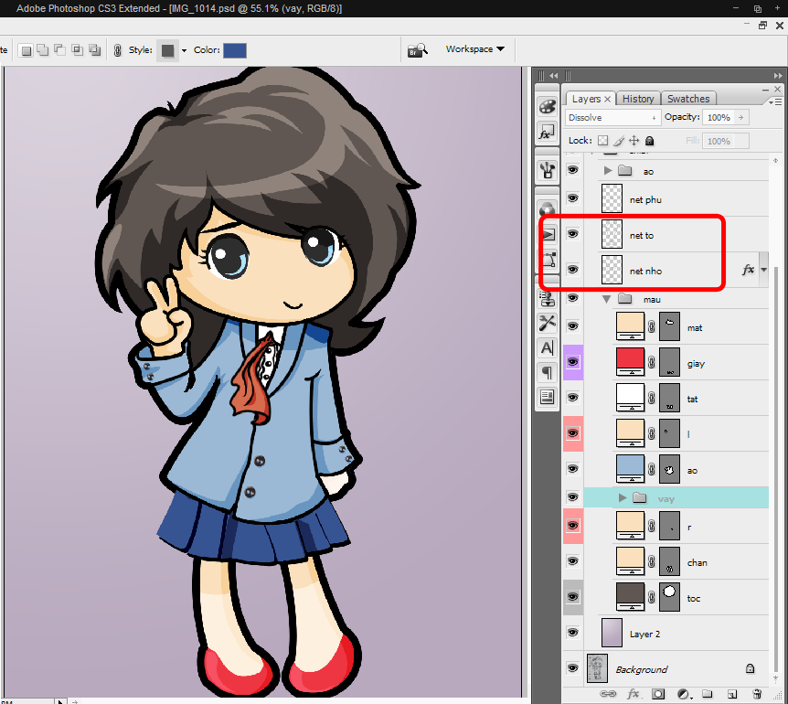
Task: Select intersect shape areas option
Action: tap(78, 49)
